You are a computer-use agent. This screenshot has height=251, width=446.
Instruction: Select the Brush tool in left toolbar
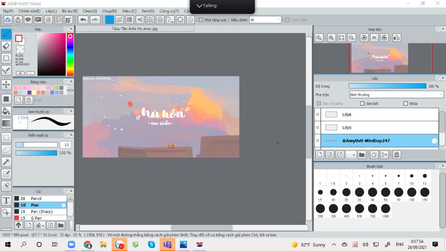[x=6, y=34]
